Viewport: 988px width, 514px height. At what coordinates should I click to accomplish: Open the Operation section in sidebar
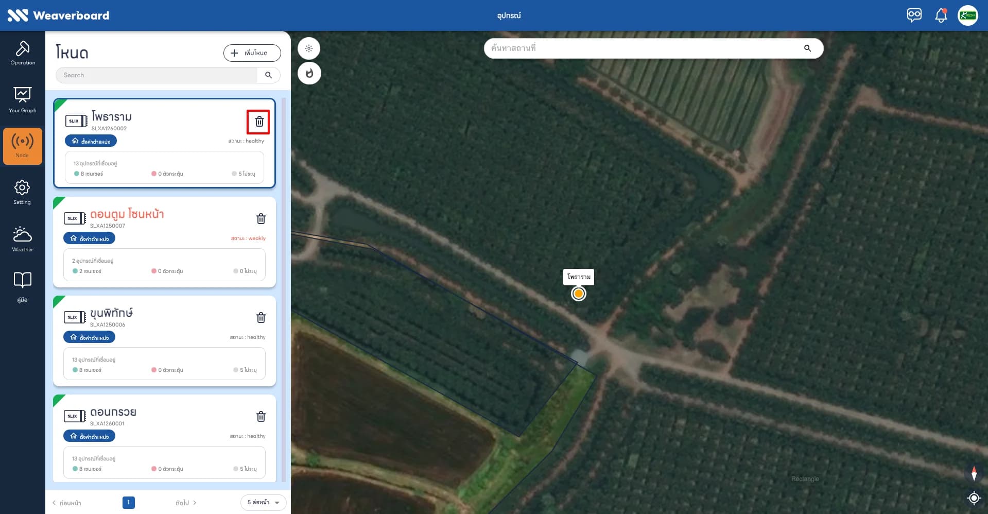23,53
